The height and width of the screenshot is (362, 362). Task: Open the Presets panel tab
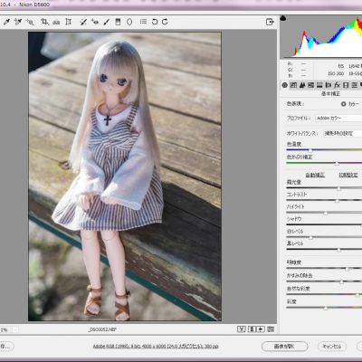coord(355,85)
